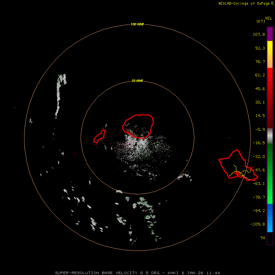This screenshot has height=275, width=275.
Task: Click the 107.8 velocity scale value
Action: coord(259,34)
